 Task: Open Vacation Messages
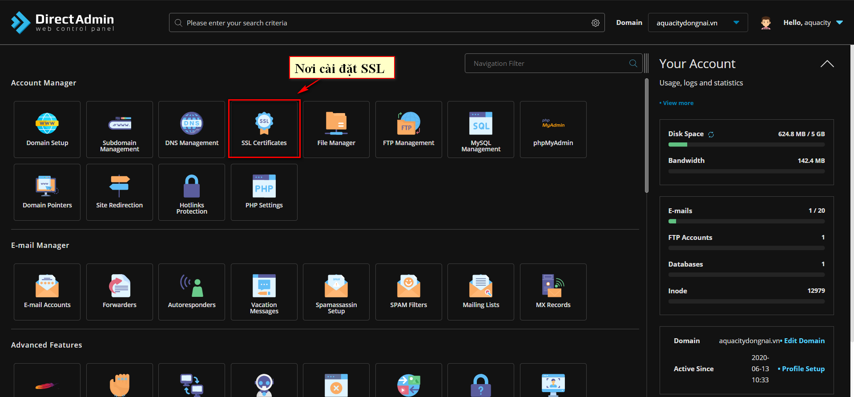pos(264,292)
